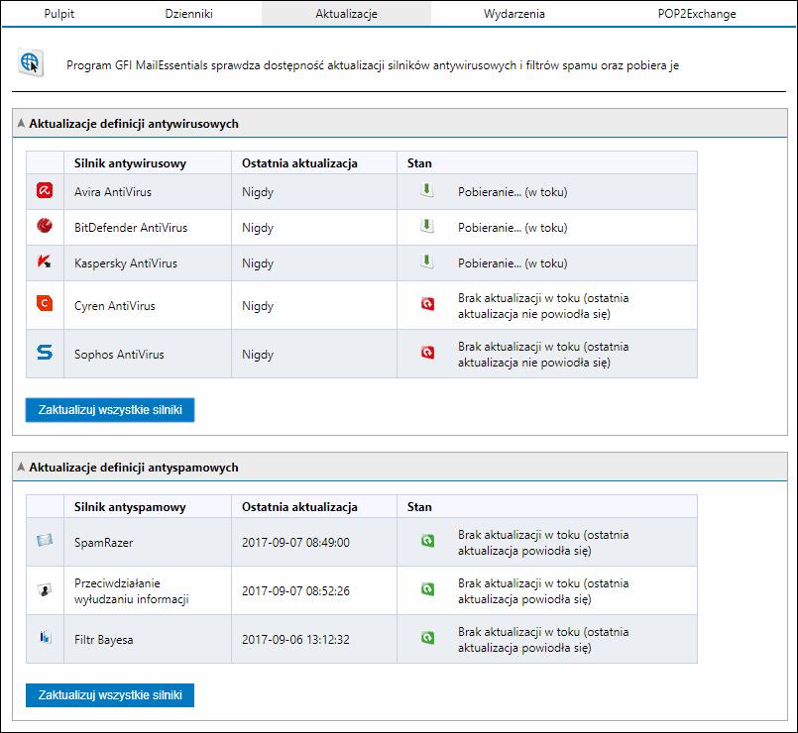The width and height of the screenshot is (798, 733).
Task: Click the Filtr Bayesa chart icon
Action: [46, 637]
